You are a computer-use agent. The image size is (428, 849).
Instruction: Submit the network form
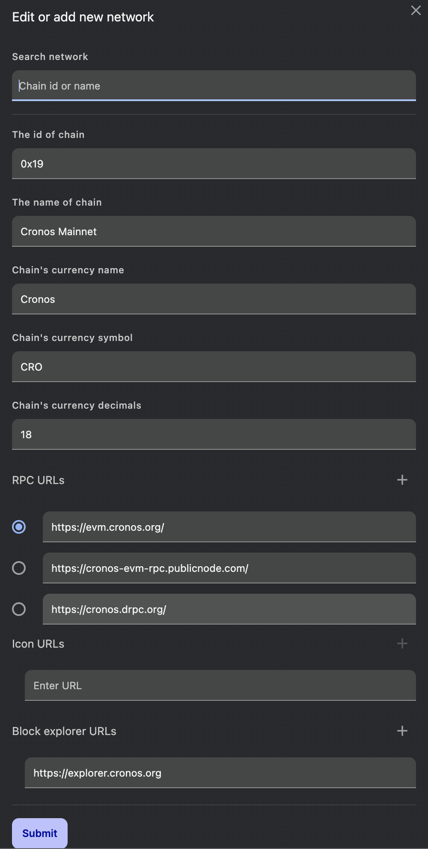point(40,833)
